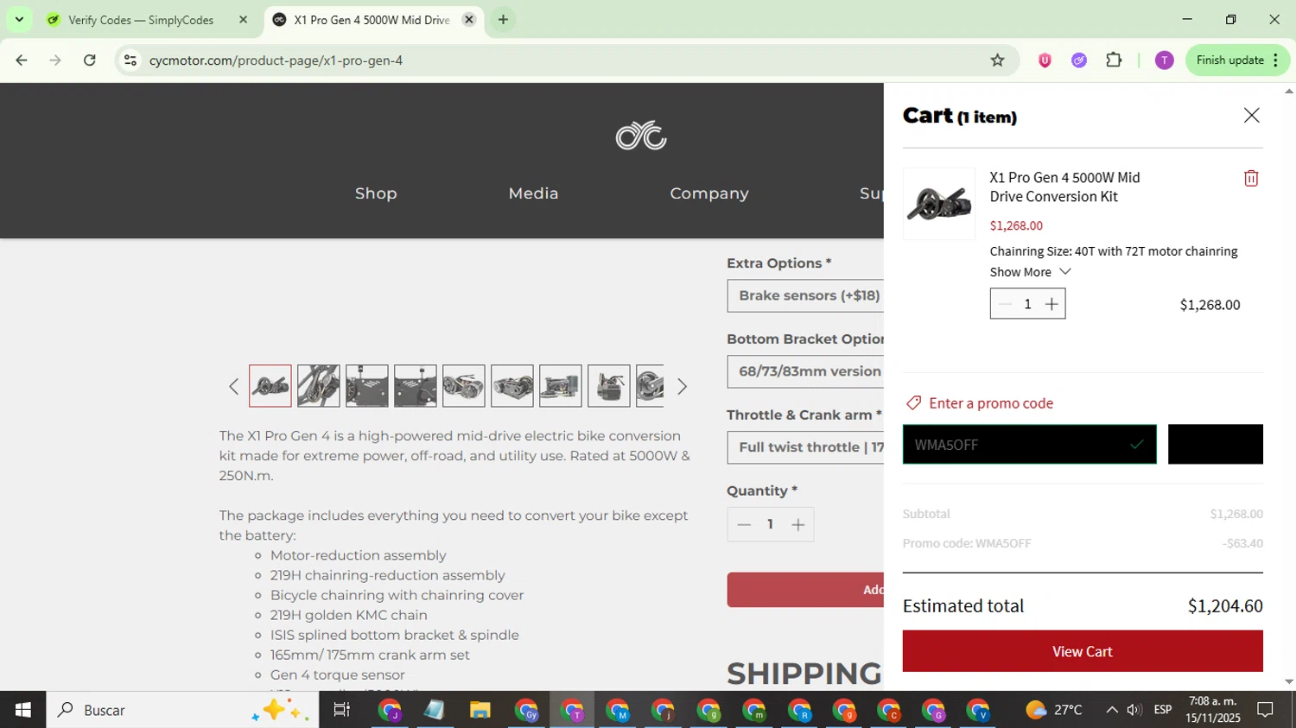Show previous gallery thumbnails
This screenshot has width=1296, height=728.
click(x=233, y=386)
